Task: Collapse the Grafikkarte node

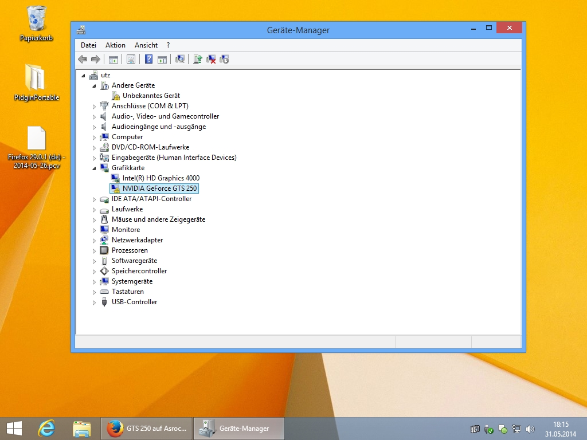Action: [x=95, y=168]
